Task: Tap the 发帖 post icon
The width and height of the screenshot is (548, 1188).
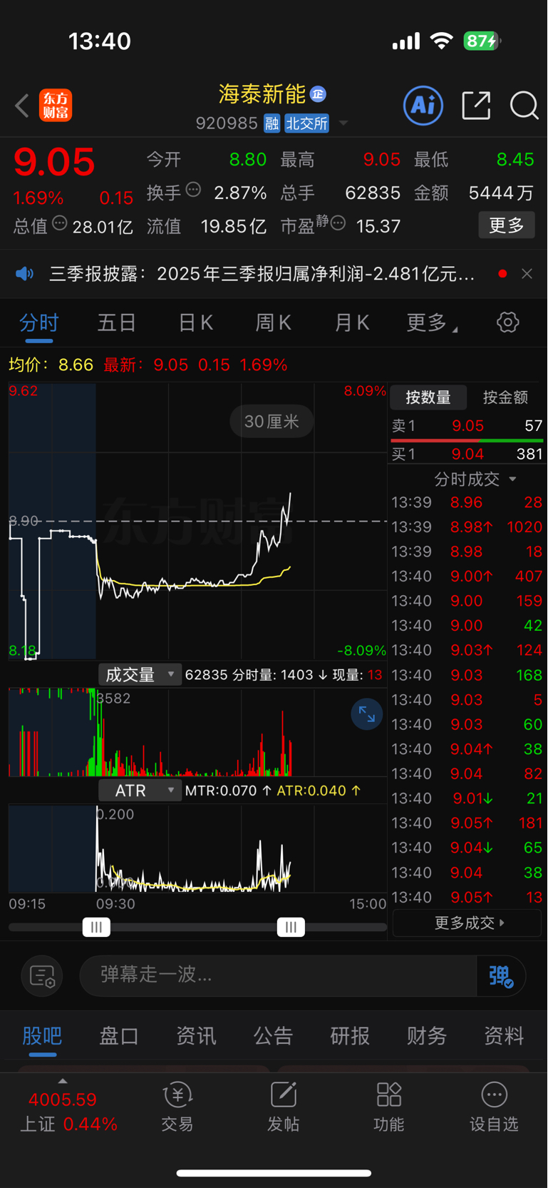Action: coord(283,1107)
